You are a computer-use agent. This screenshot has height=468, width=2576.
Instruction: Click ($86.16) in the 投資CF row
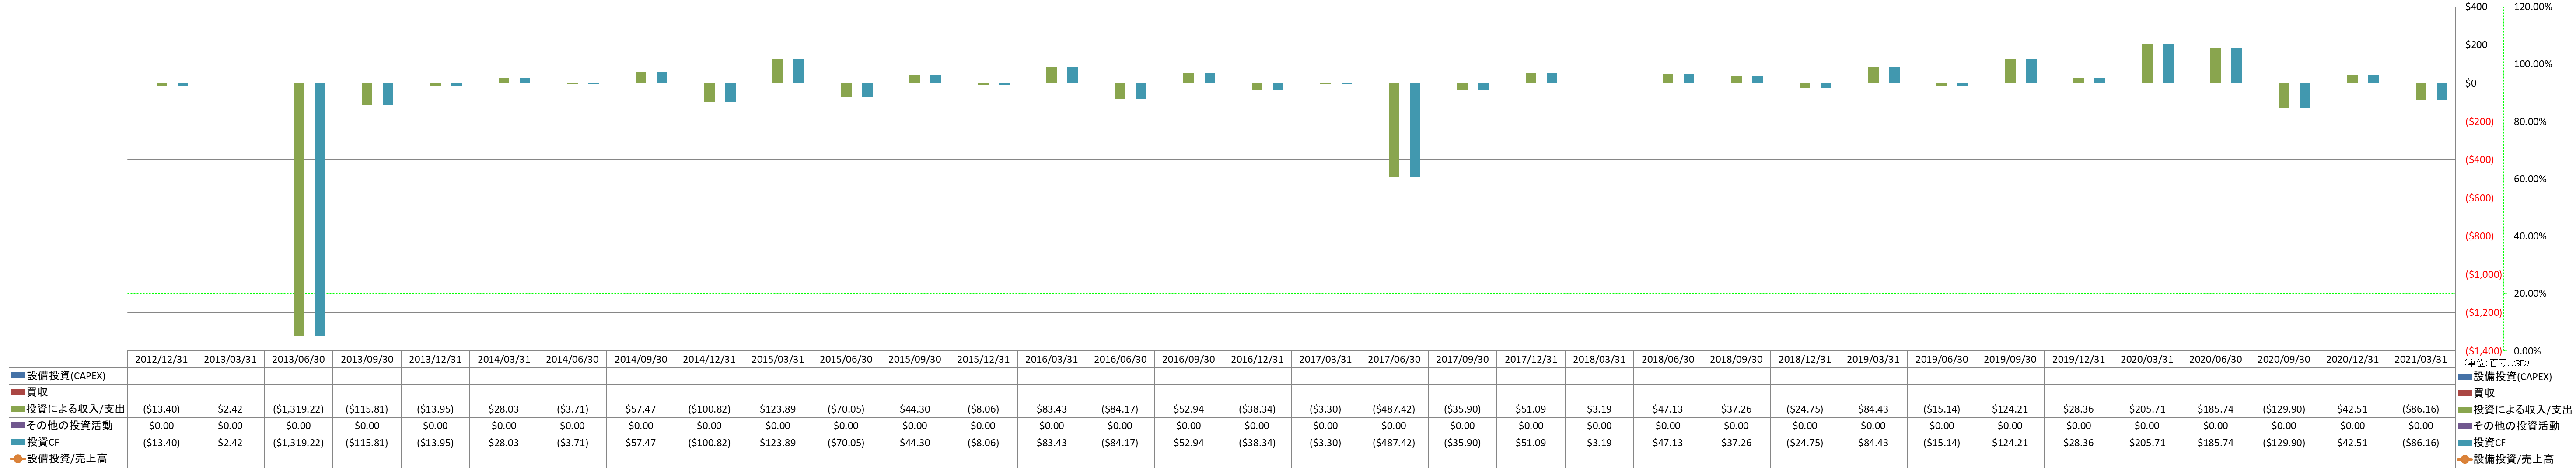tap(2421, 442)
